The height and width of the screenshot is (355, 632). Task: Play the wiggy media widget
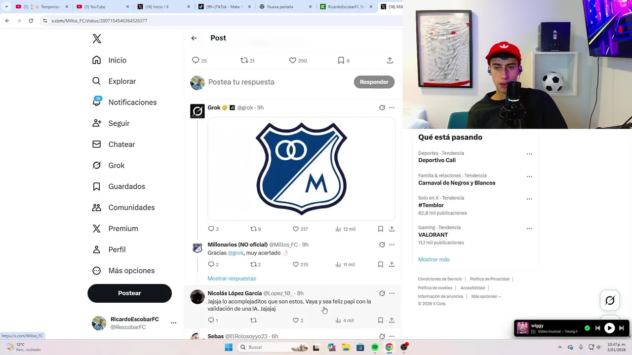point(609,328)
